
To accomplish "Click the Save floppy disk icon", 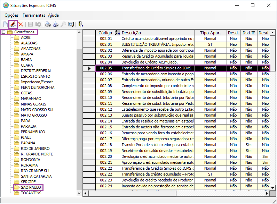I will [31, 24].
